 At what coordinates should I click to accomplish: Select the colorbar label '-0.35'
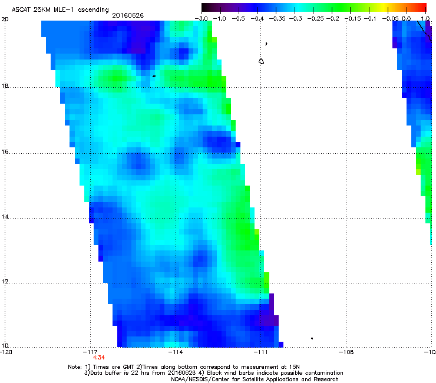point(277,19)
